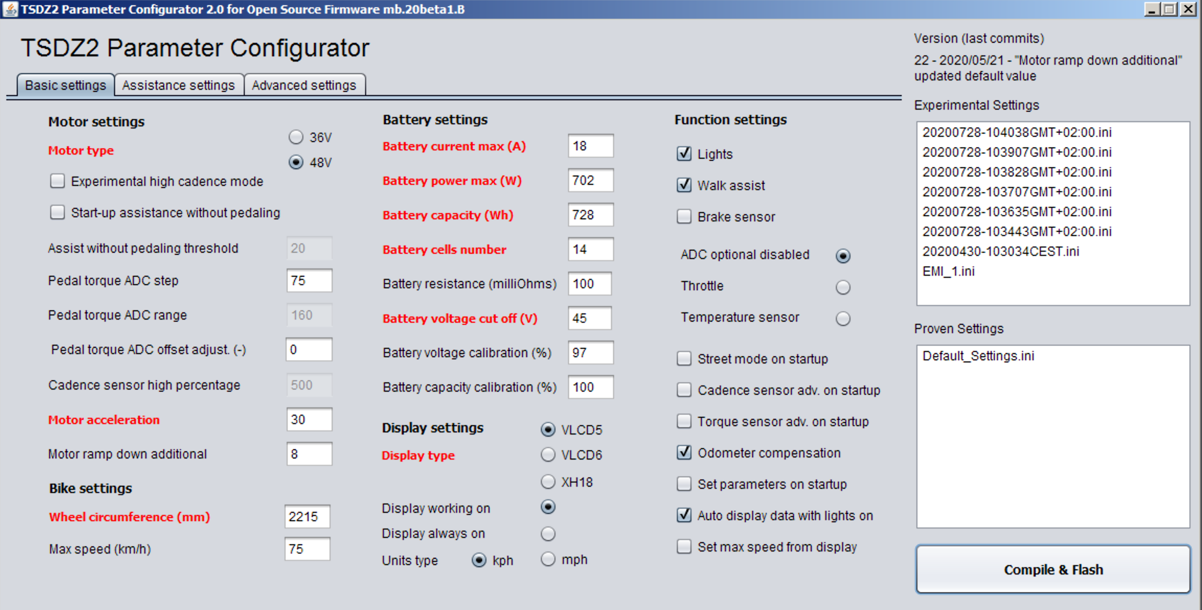Edit the Wheel circumference field
The height and width of the screenshot is (610, 1202).
[308, 517]
